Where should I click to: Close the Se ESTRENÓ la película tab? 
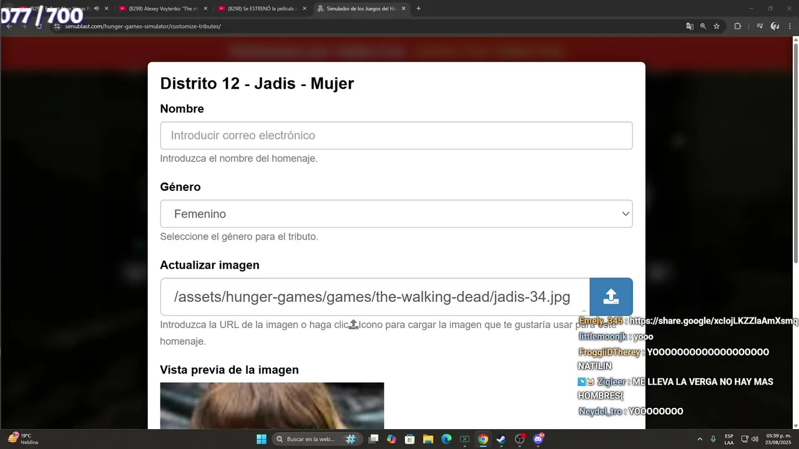tap(305, 9)
